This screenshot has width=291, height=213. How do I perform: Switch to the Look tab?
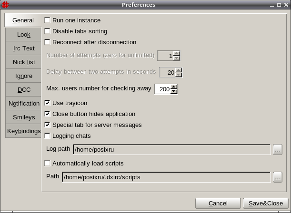coord(23,34)
